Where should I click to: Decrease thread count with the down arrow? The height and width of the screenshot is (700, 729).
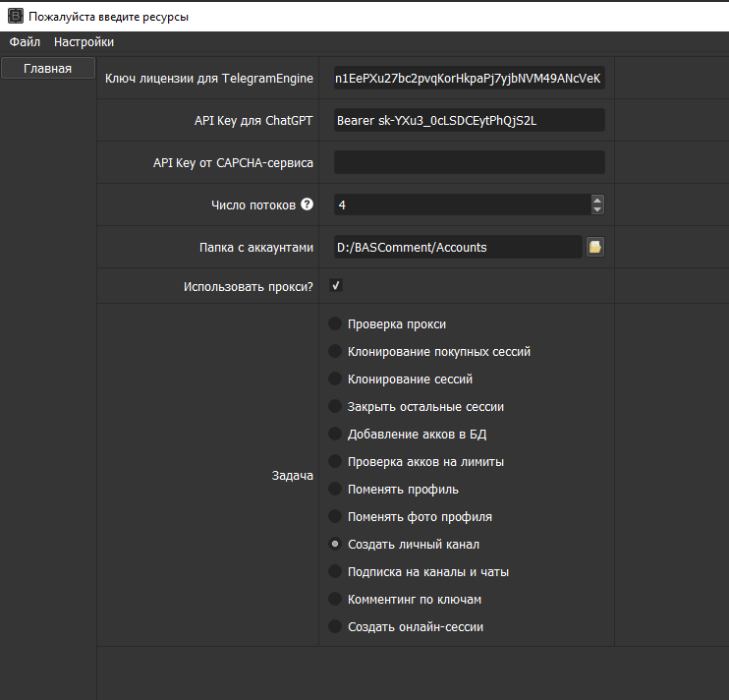[597, 209]
